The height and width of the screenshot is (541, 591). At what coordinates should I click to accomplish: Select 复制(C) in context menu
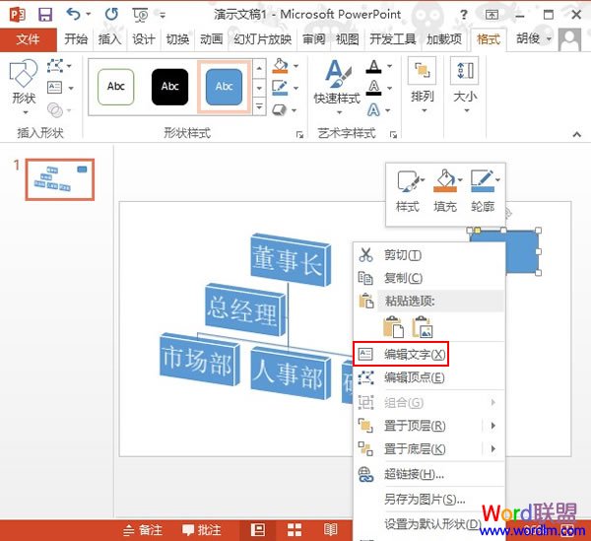[x=428, y=278]
